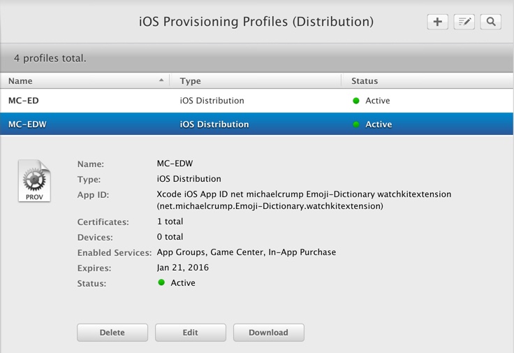Click the 'Status:' label in details
Screen dimensions: 514x353
91,284
